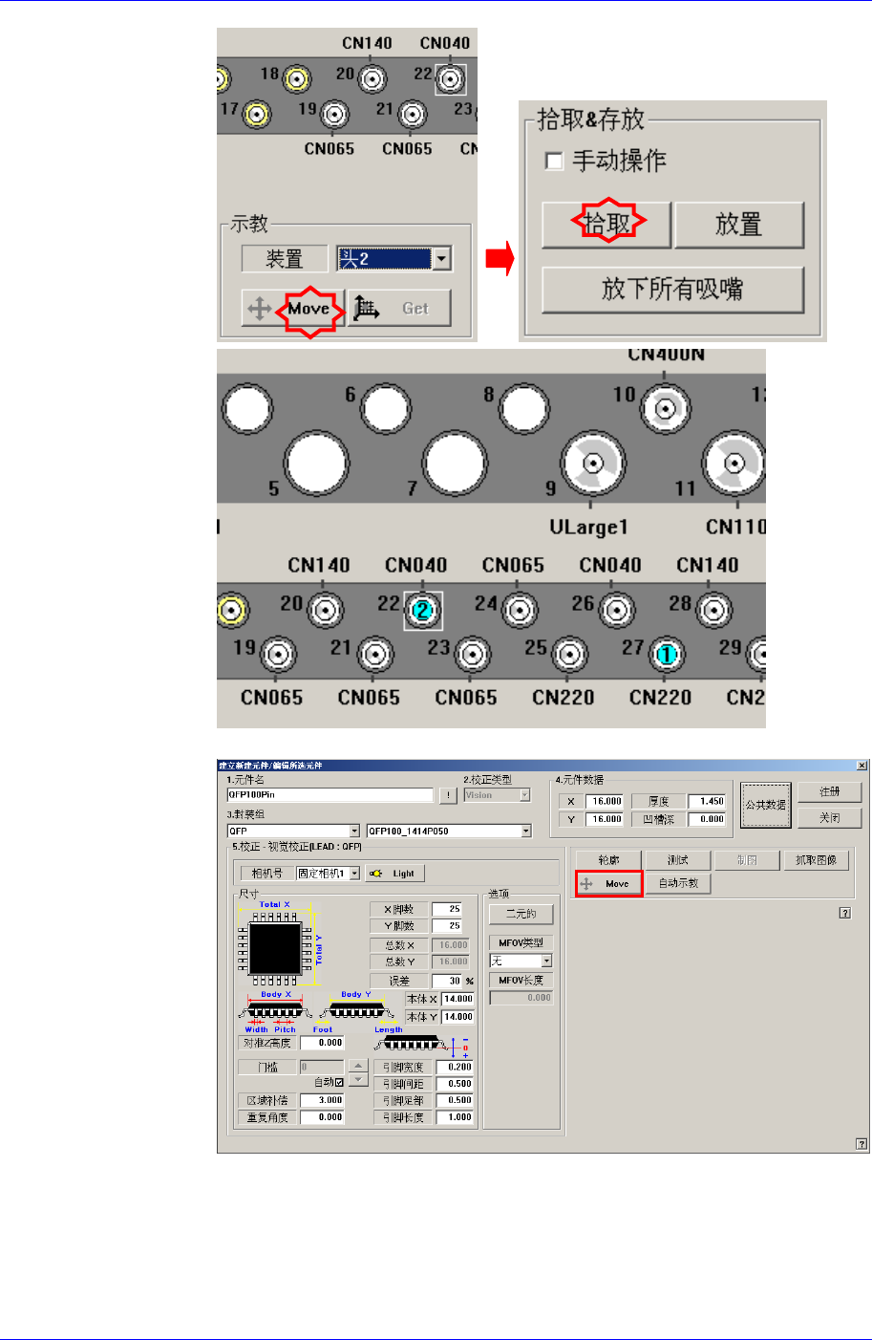Image resolution: width=872 pixels, height=1340 pixels.
Task: Select nozzle slot 17 in teach panel
Action: tap(256, 115)
